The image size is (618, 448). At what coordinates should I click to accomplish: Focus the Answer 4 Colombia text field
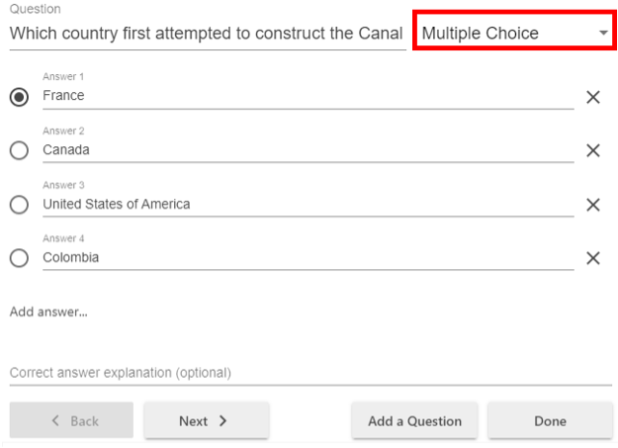(x=307, y=258)
